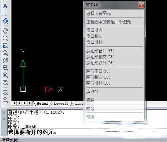
Task: Pick 圆形以外 (OC) option
Action: [x=115, y=83]
